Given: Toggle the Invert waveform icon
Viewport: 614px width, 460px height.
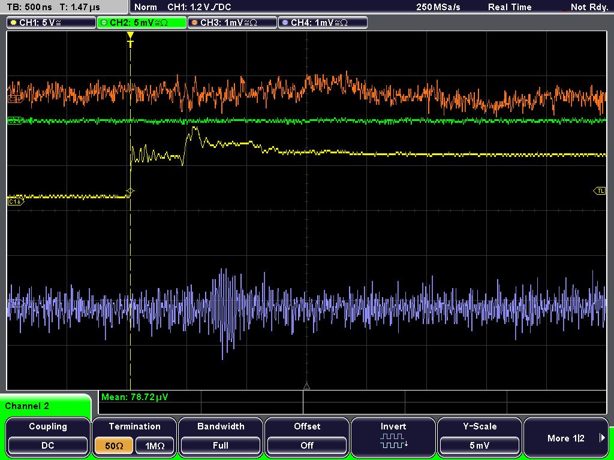Looking at the screenshot, I should [393, 441].
